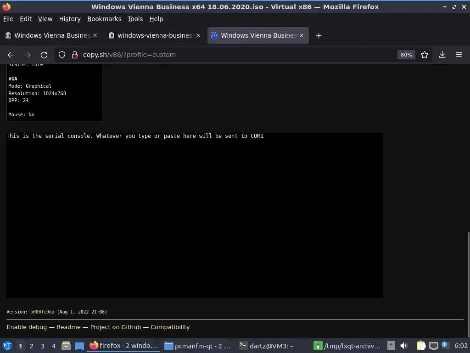Open Firefox application hamburger menu
Viewport: 470px width, 353px height.
(x=459, y=55)
